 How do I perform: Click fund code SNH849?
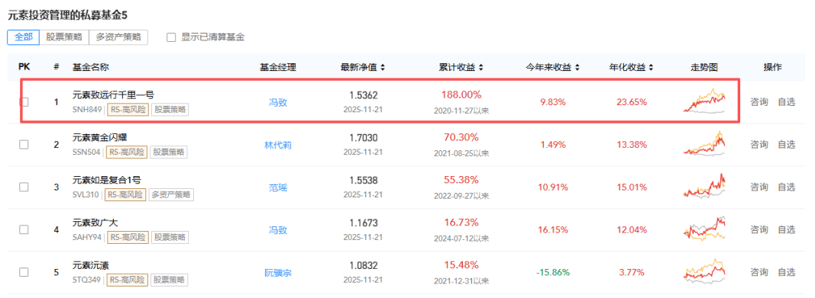[x=87, y=109]
